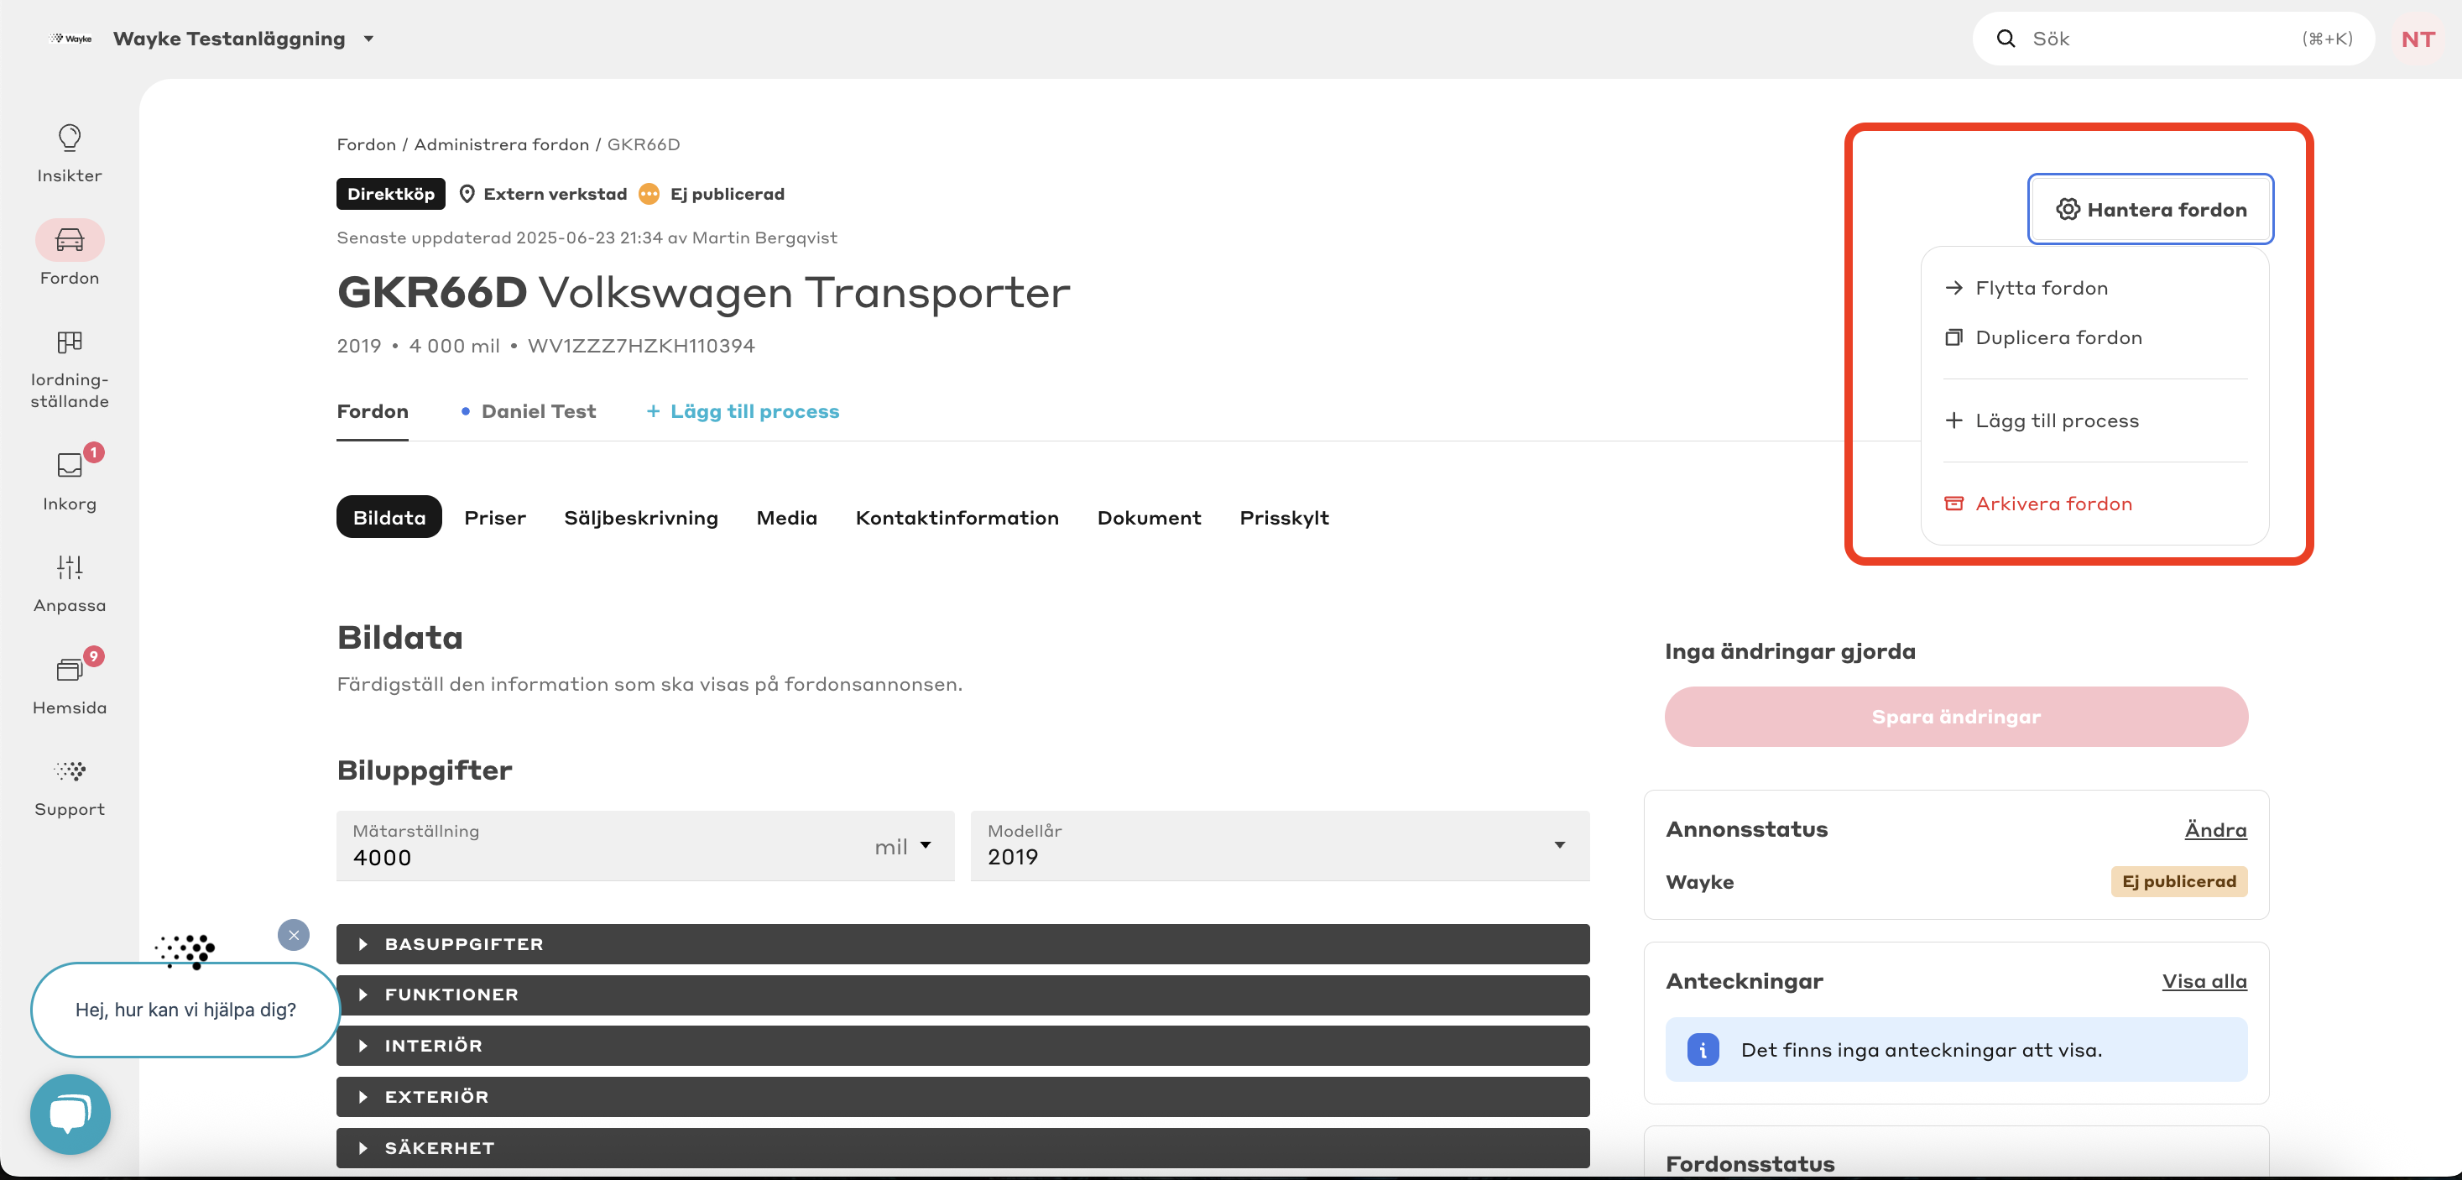Open Support dotted logo icon

pyautogui.click(x=70, y=770)
